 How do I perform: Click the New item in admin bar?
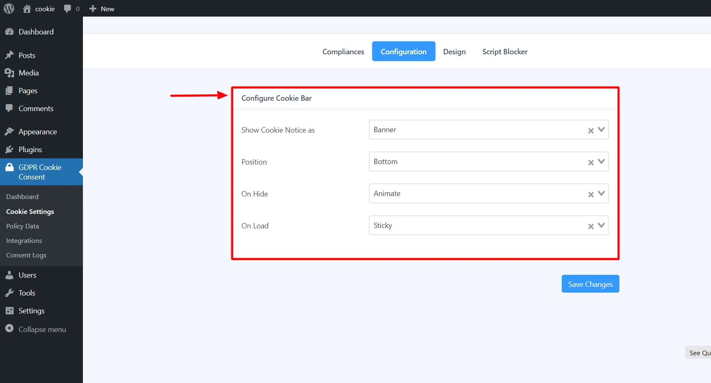pos(101,8)
